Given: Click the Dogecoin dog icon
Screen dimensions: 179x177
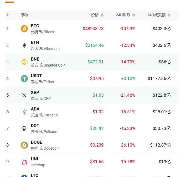Looking at the screenshot, I should coord(24,145).
